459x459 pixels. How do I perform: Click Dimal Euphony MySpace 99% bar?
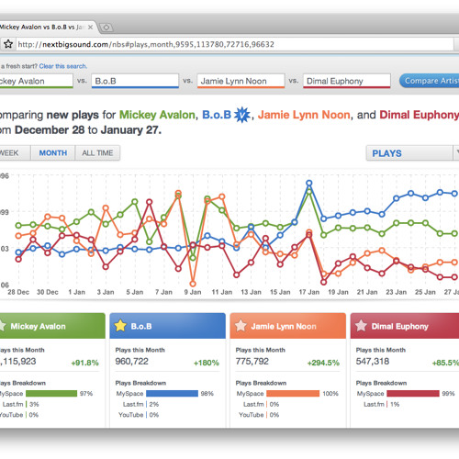(x=413, y=394)
